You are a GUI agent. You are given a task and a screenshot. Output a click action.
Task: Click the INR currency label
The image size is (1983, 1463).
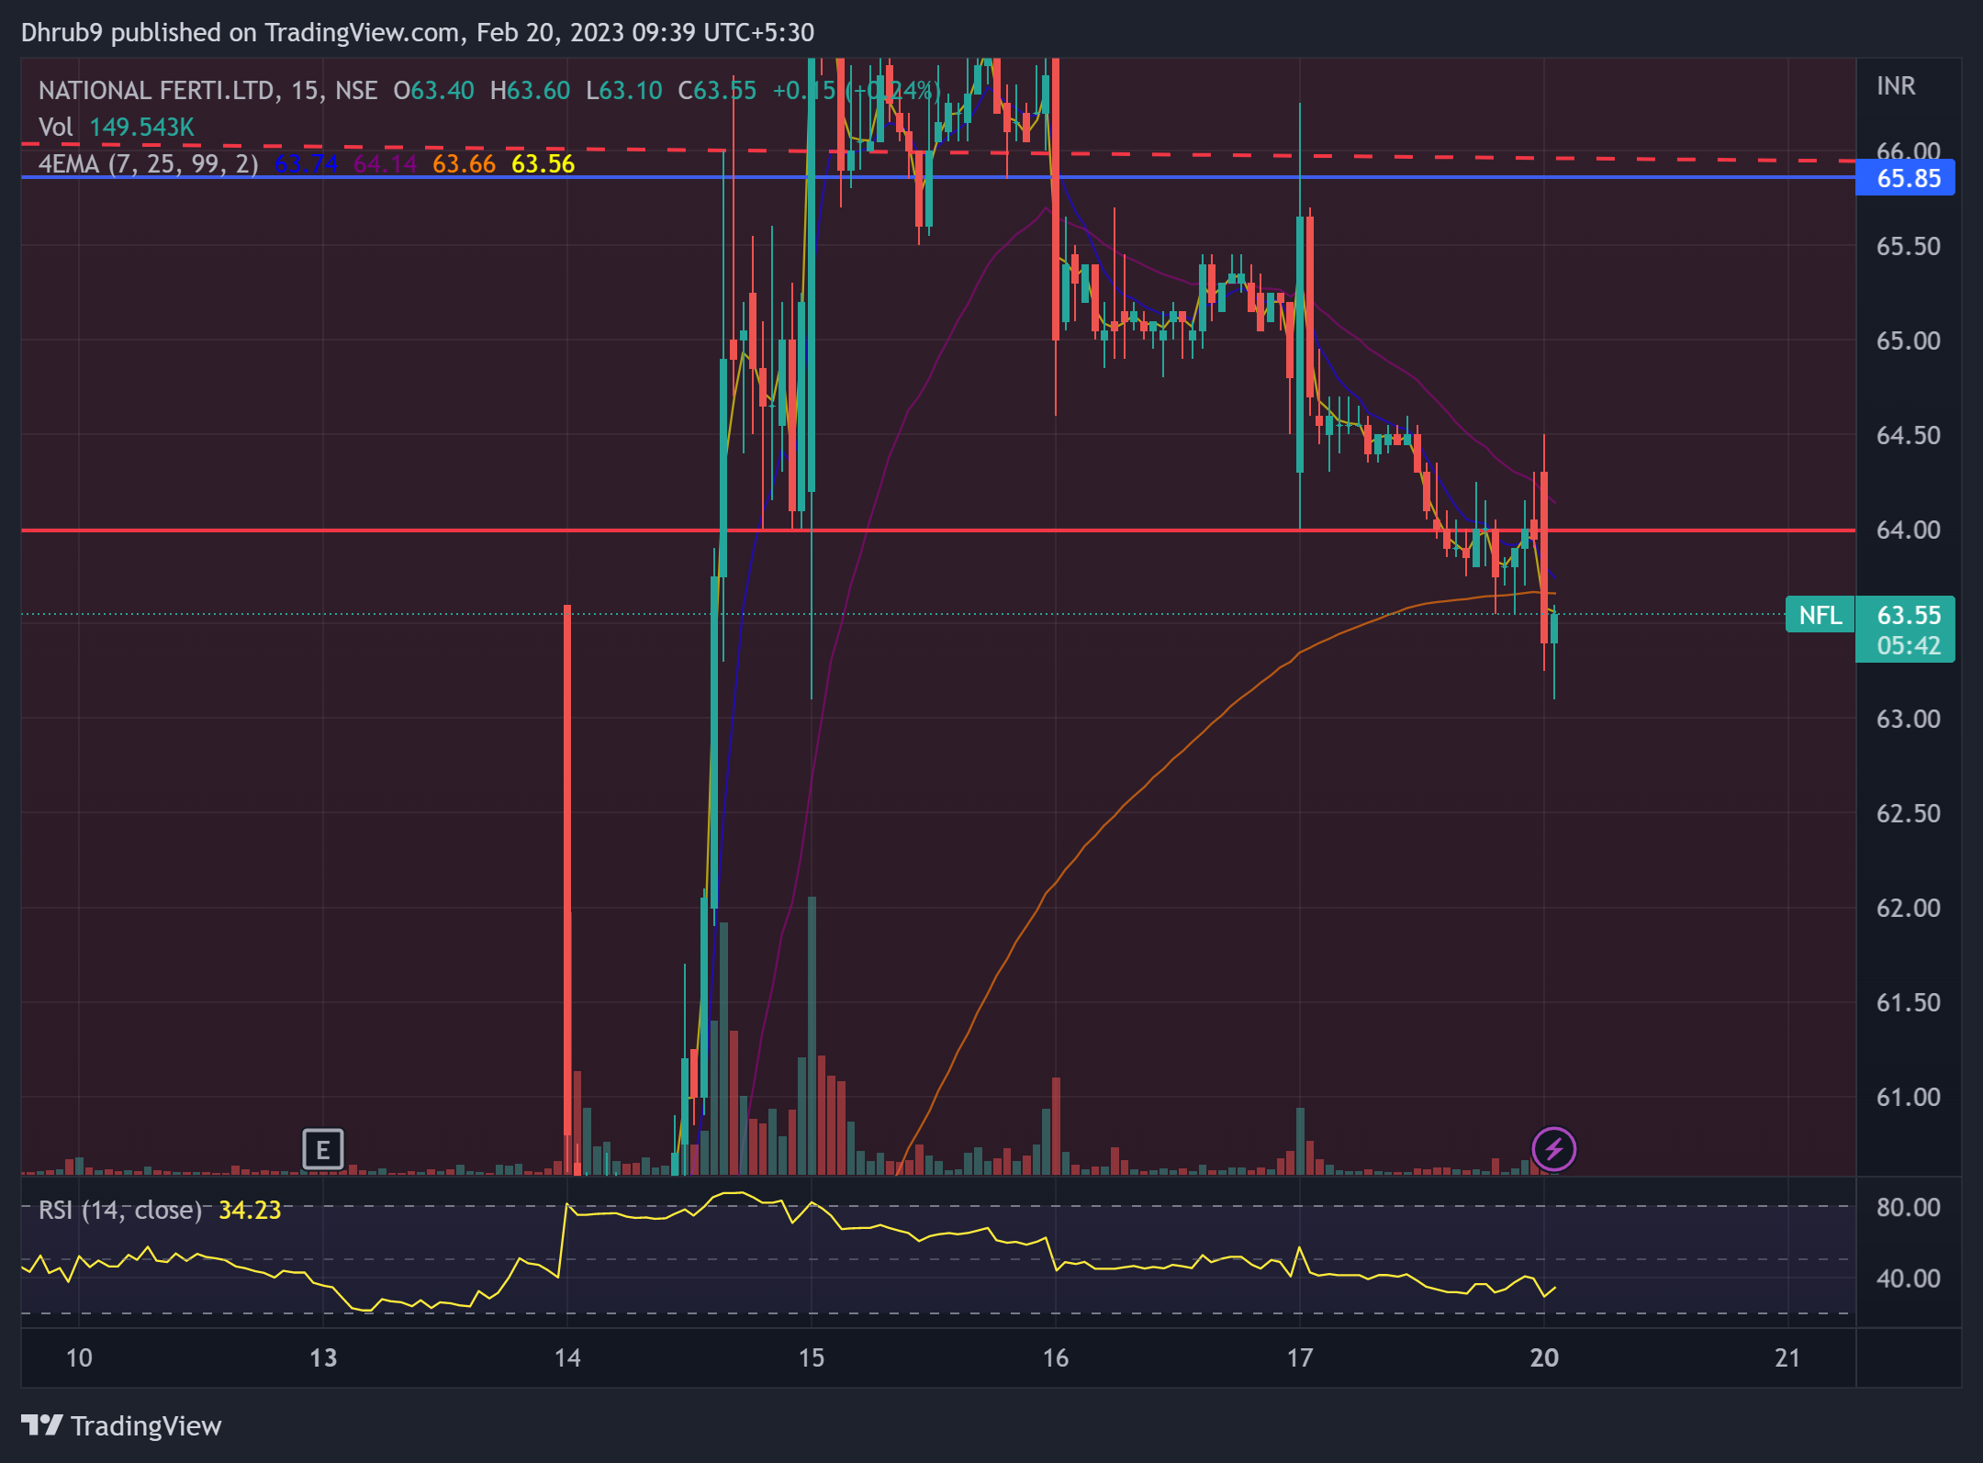coord(1896,86)
